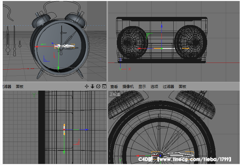Select the left bell in the perspective view
The image size is (240, 165).
point(41,21)
